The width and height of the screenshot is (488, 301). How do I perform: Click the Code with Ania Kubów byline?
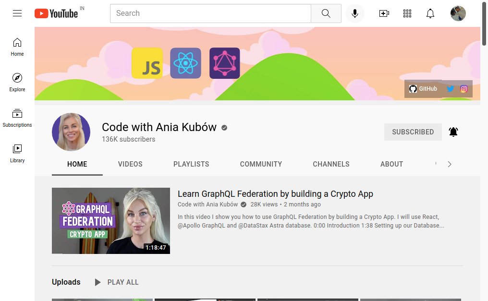(x=207, y=205)
